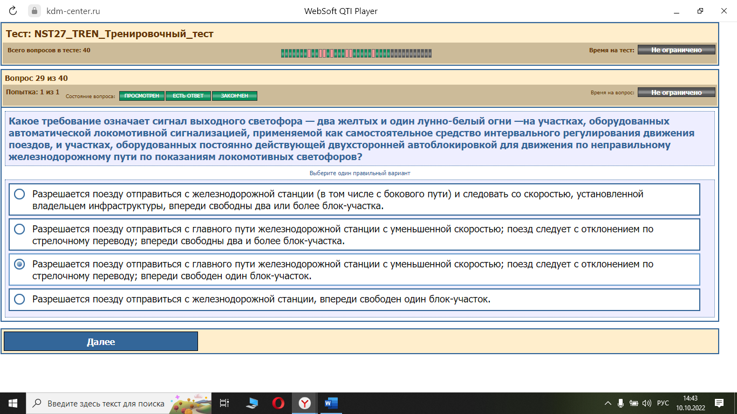Click the question time "Не ограничено" field
This screenshot has width=737, height=414.
(677, 92)
